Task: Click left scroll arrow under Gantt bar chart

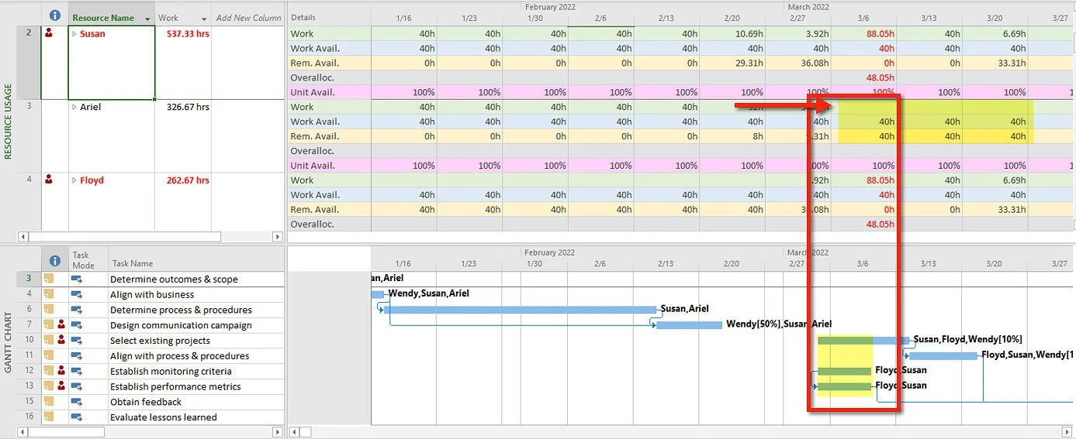Action: tap(292, 432)
